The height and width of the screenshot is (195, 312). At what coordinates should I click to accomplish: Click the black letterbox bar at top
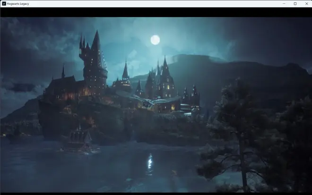tap(156, 12)
